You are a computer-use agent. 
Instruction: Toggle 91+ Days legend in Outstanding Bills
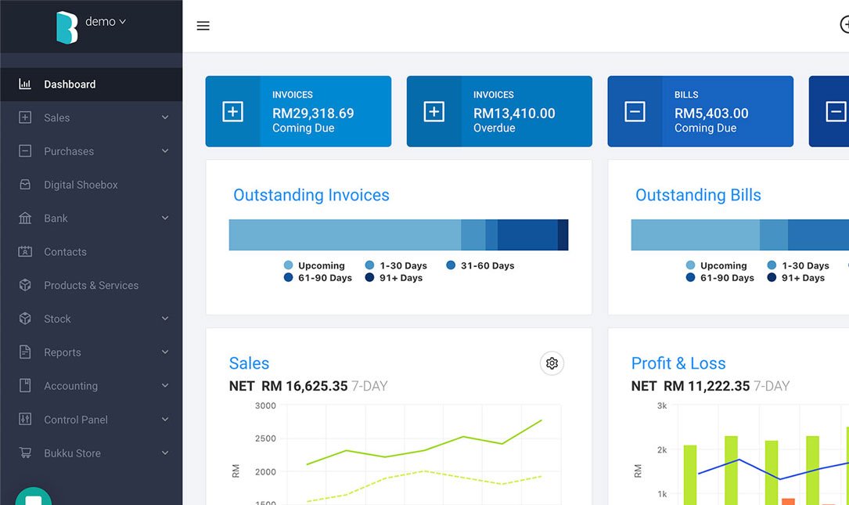[x=796, y=278]
